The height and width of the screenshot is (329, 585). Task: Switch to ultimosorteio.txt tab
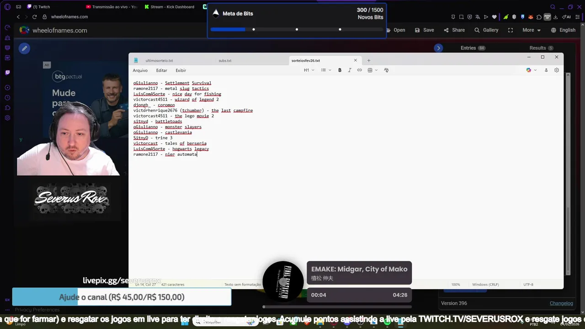[x=159, y=60]
